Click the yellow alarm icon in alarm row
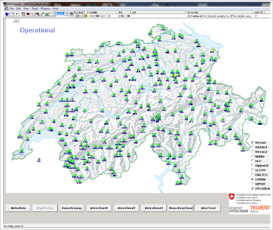Screen dimensions: 273x230 (x=86, y=16)
